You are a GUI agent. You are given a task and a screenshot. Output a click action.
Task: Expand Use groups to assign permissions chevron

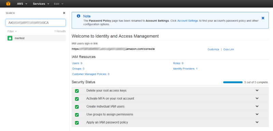(257, 114)
